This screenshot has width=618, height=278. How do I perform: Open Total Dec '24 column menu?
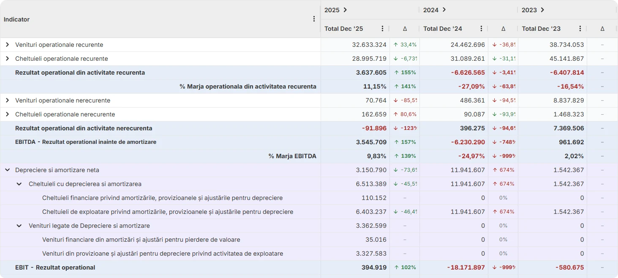(481, 29)
